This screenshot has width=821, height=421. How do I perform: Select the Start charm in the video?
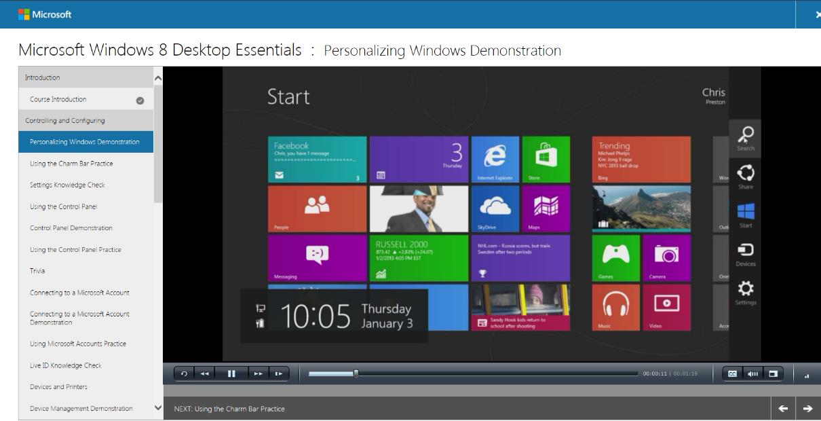coord(746,215)
